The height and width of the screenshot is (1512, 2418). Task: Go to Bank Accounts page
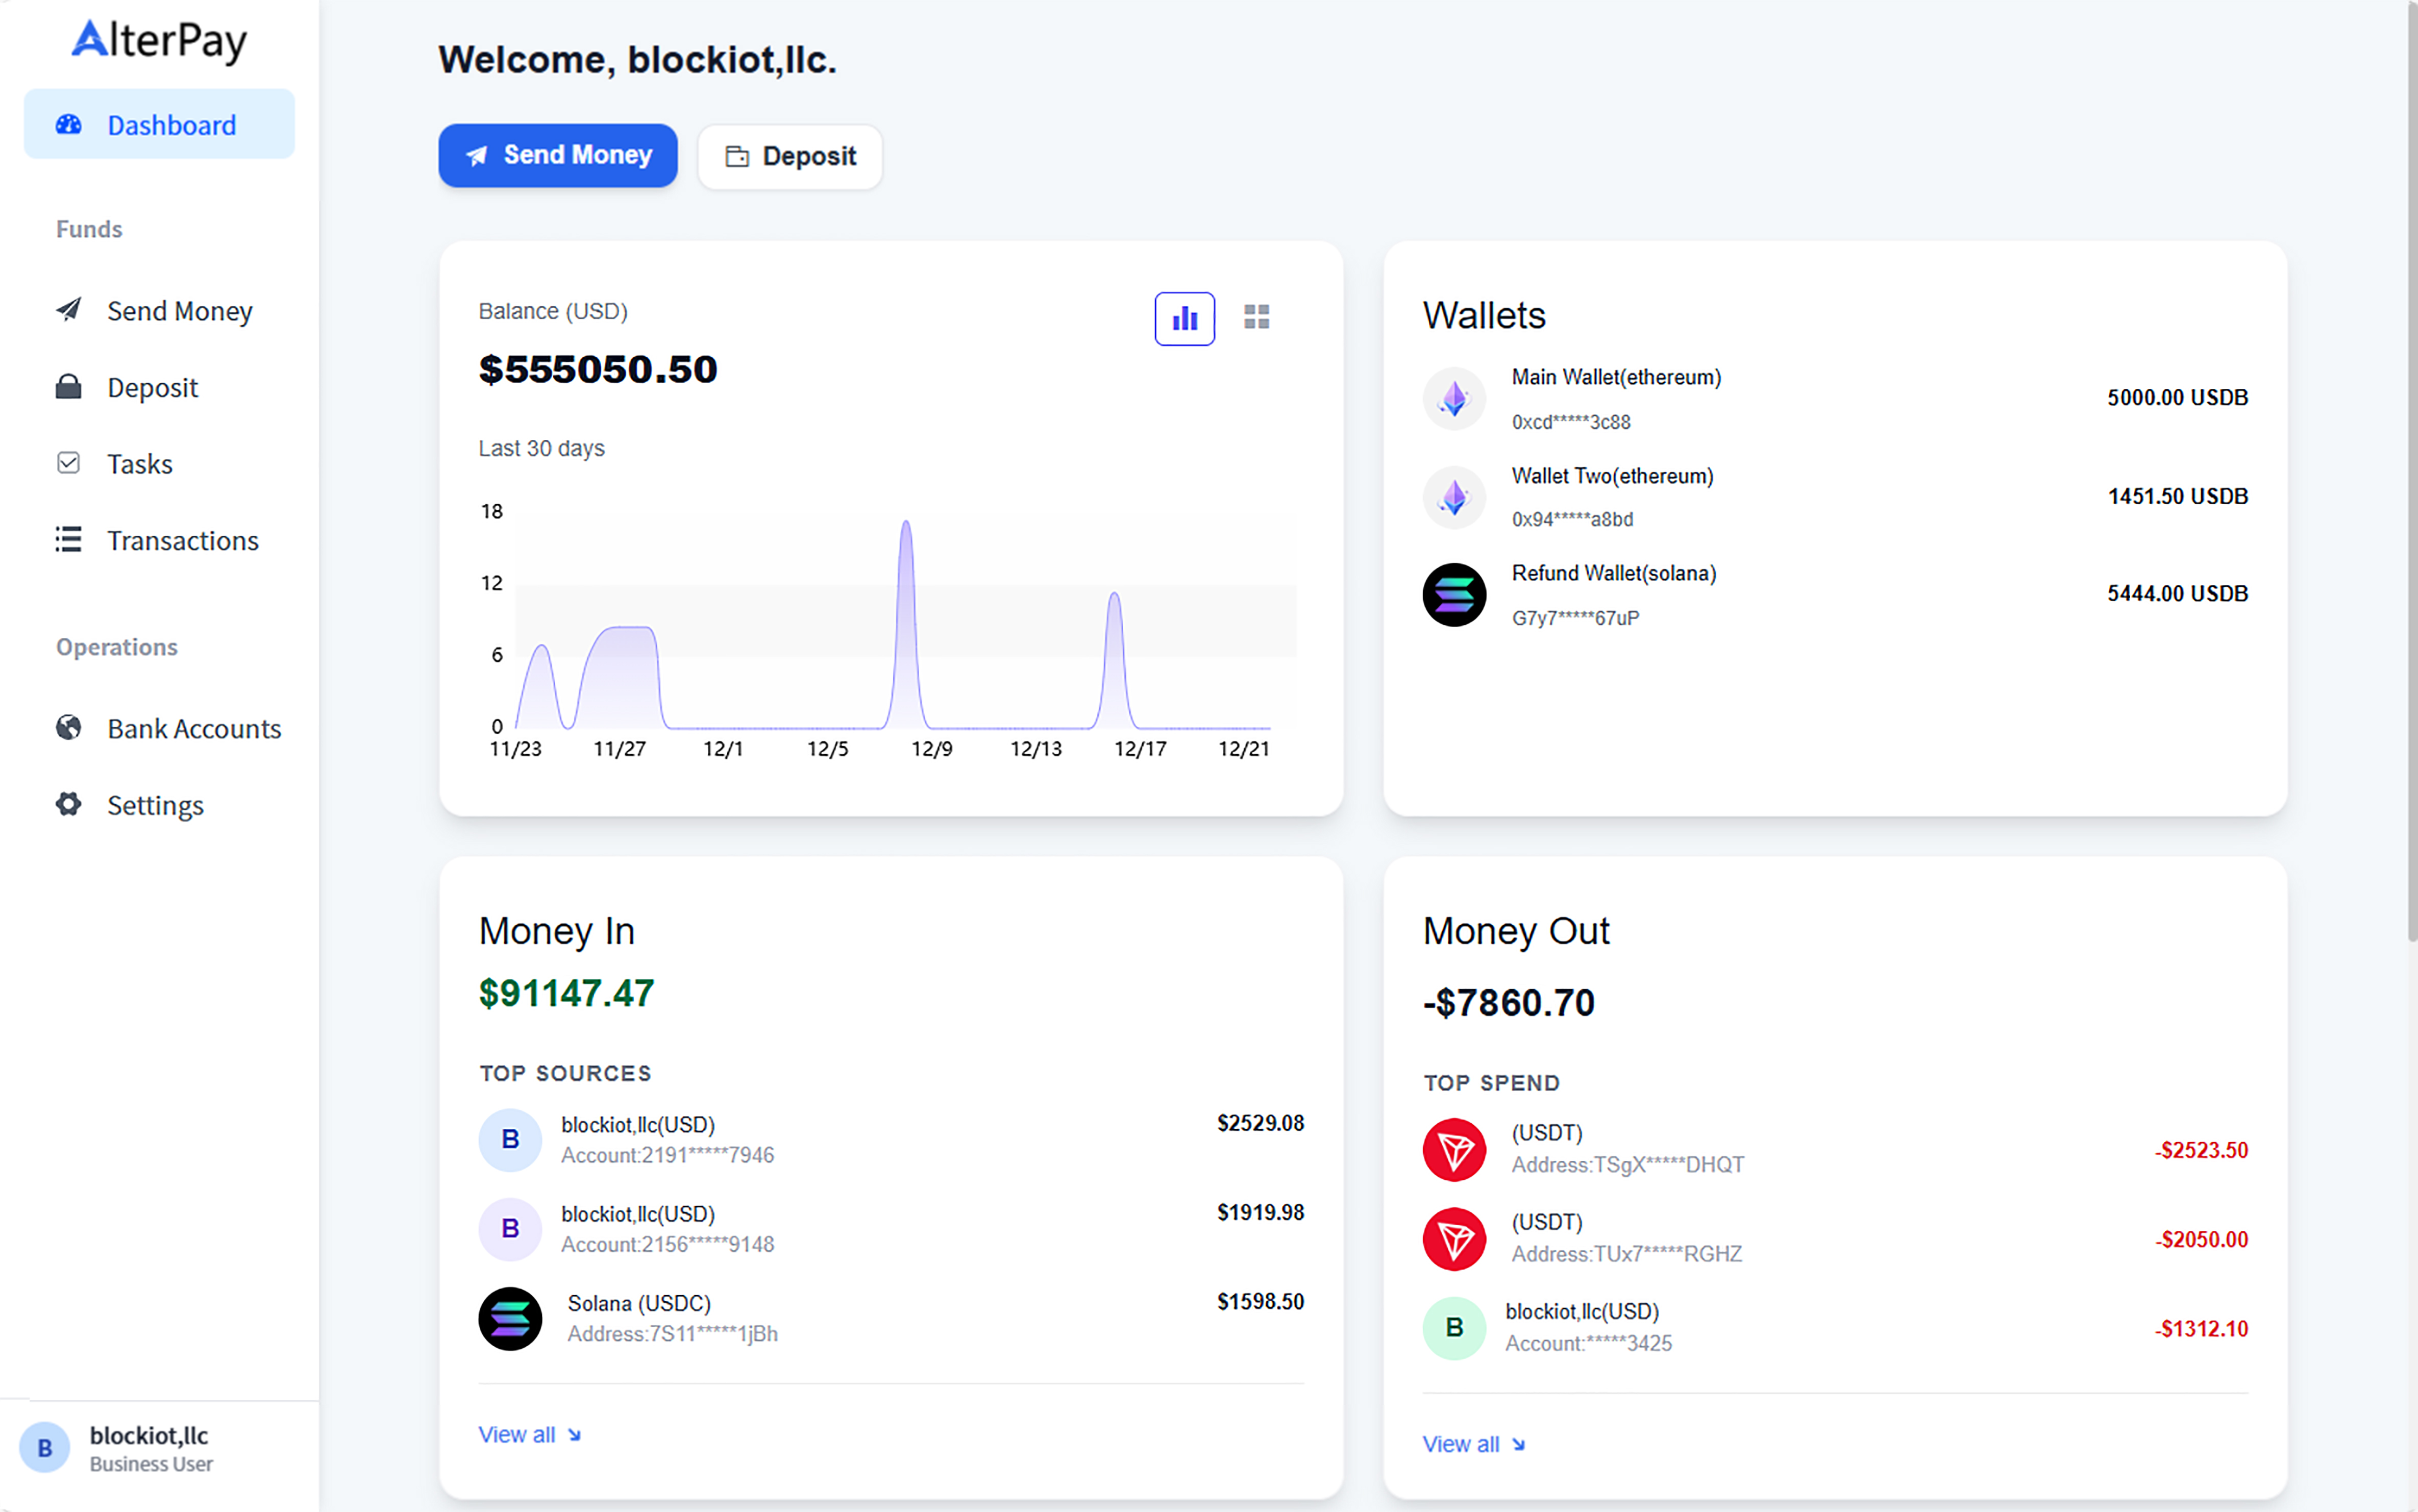pyautogui.click(x=193, y=729)
